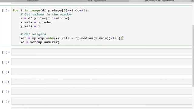Screen dimensions: 194x109
Task: Place cursor at end of np.exp line
Action: (123, 38)
